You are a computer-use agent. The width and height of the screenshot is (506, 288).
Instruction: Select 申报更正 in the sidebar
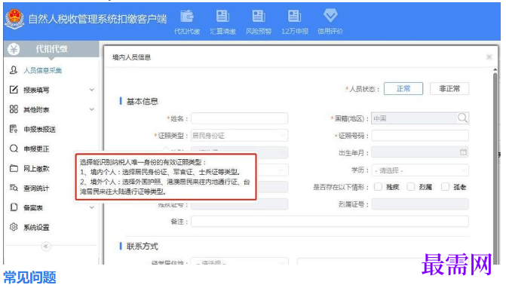pos(36,149)
